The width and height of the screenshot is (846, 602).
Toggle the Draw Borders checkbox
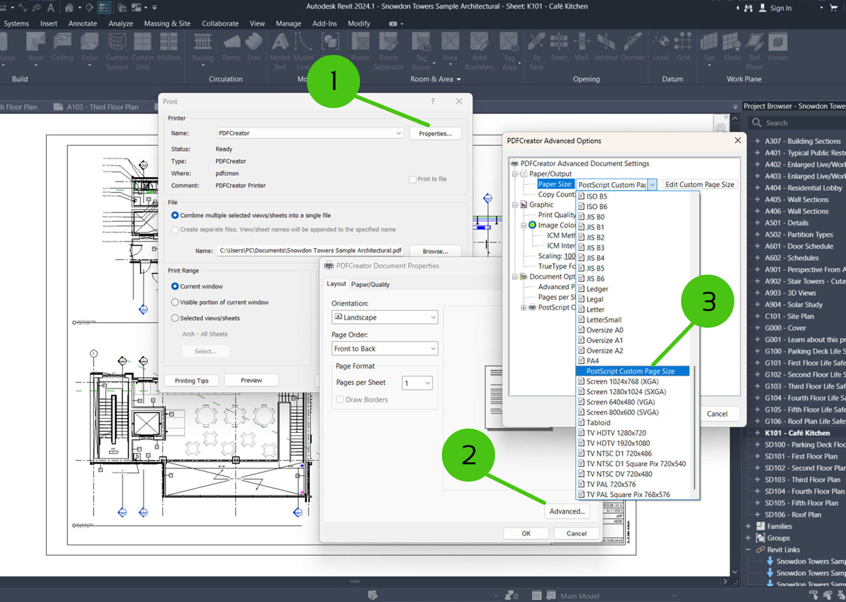(x=340, y=399)
